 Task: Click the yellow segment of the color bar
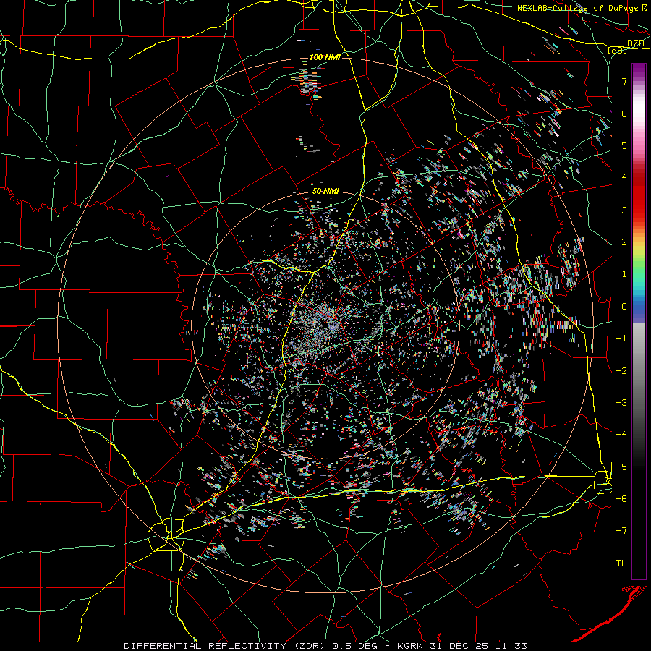(639, 249)
